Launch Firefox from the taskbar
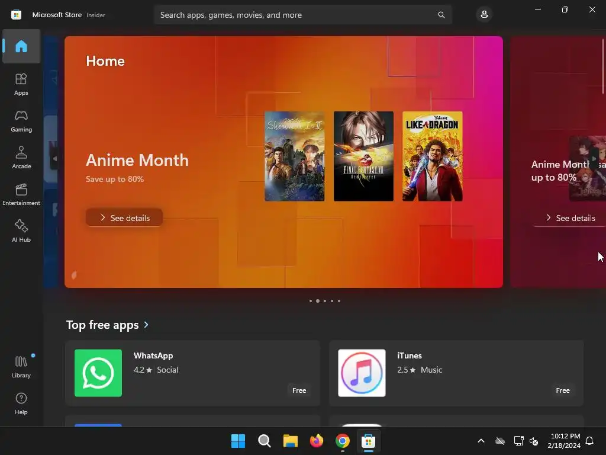The width and height of the screenshot is (606, 455). 317,441
